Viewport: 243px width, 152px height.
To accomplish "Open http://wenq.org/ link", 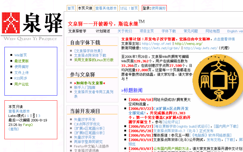I will (x=189, y=44).
